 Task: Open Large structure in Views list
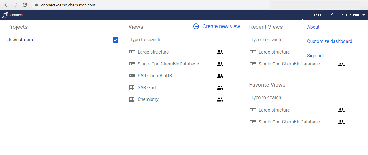pos(153,52)
